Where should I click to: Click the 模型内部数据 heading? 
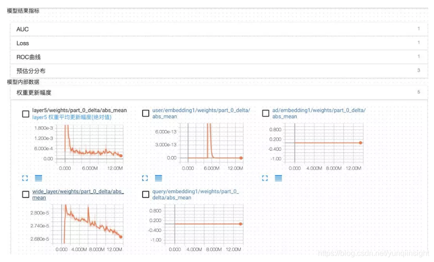coord(23,82)
